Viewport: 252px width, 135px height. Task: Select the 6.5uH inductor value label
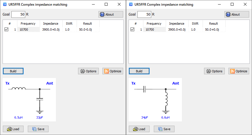[19, 117]
